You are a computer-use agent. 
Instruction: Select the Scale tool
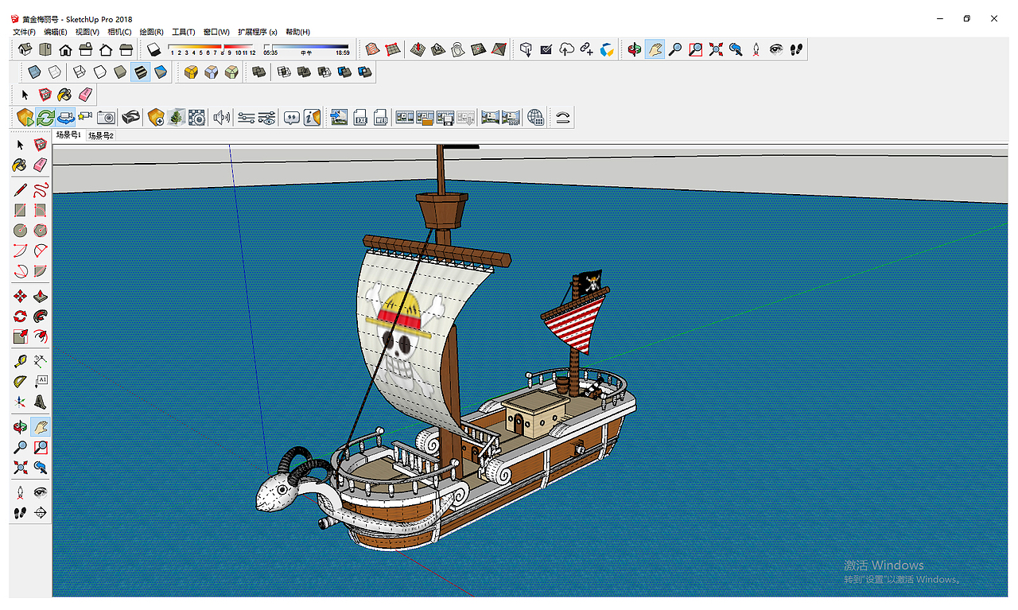(20, 336)
